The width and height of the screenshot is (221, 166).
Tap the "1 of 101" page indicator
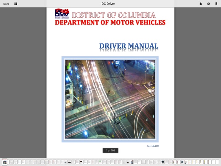(x=110, y=151)
